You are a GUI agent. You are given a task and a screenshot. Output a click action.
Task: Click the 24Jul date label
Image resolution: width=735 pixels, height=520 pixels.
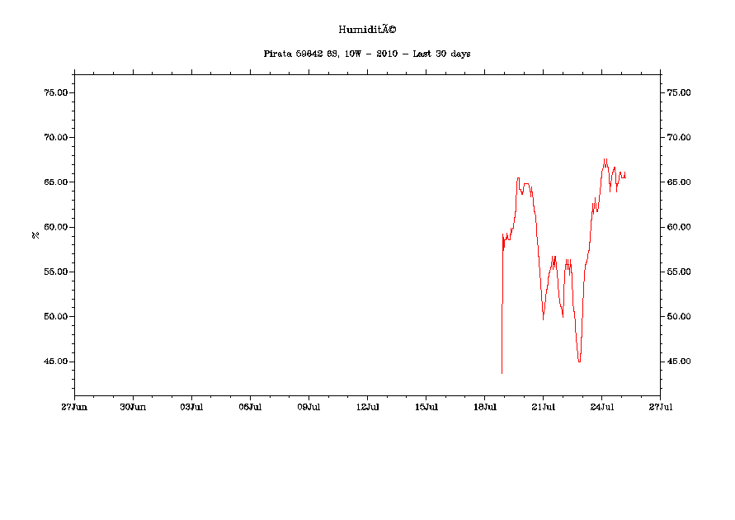coord(601,407)
